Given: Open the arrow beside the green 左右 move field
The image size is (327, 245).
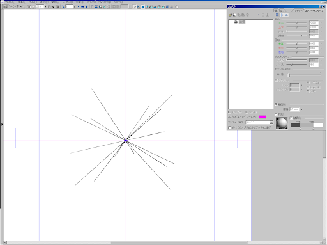Looking at the screenshot, I should pyautogui.click(x=321, y=23).
